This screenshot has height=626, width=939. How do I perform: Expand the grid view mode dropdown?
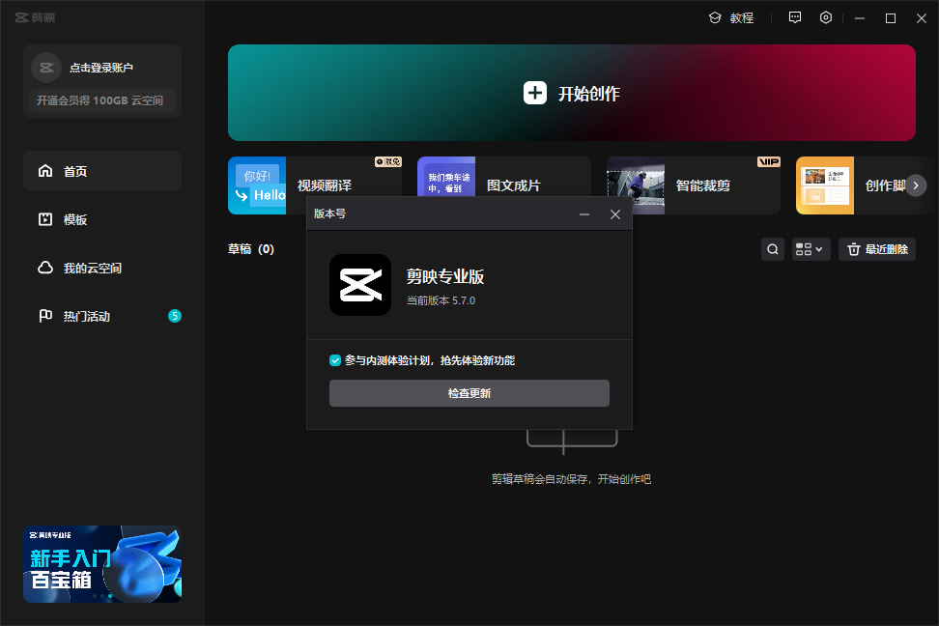(x=811, y=249)
